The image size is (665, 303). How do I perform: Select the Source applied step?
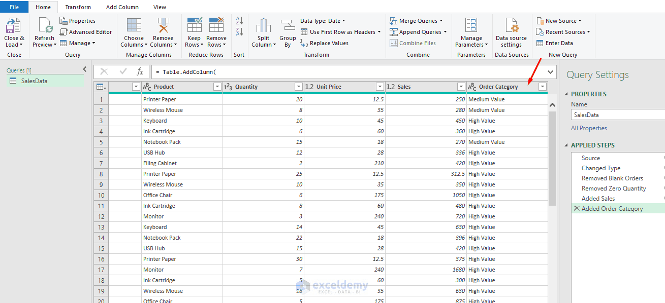pyautogui.click(x=591, y=158)
